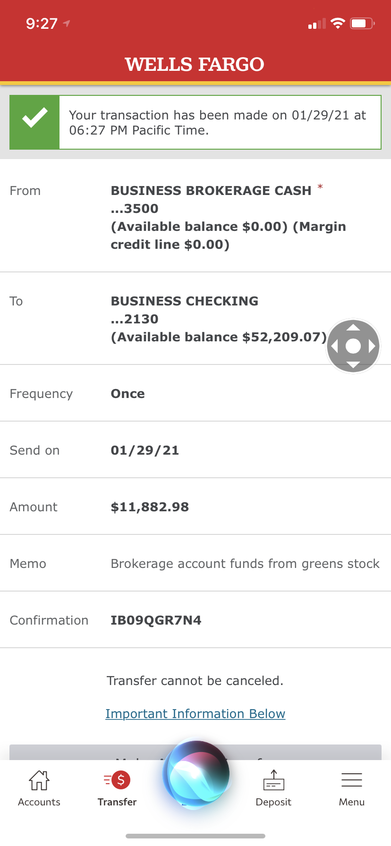Tap the battery indicator icon
391x846 pixels.
362,23
